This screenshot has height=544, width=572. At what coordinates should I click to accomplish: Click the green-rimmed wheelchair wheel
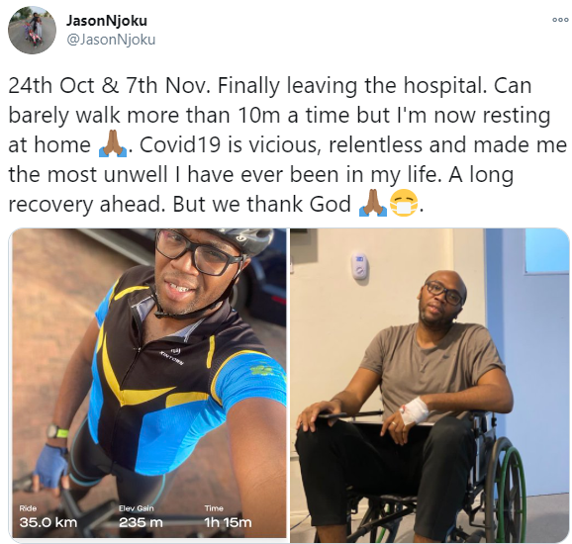pyautogui.click(x=507, y=487)
